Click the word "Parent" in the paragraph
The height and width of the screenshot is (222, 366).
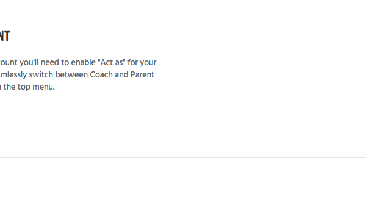[142, 74]
